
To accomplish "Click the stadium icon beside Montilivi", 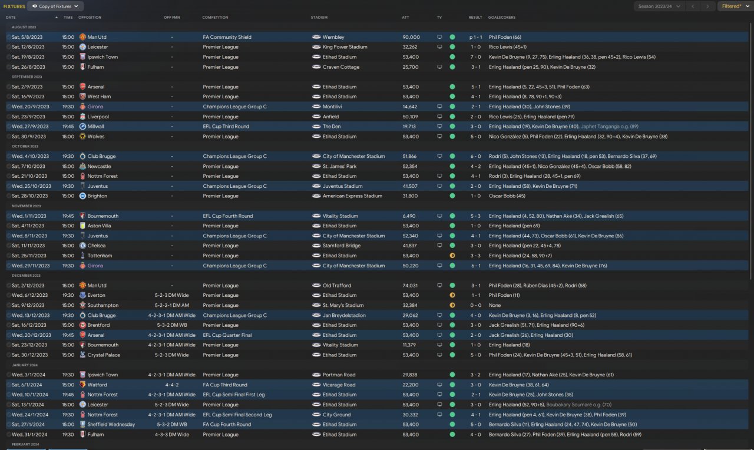I will (316, 107).
